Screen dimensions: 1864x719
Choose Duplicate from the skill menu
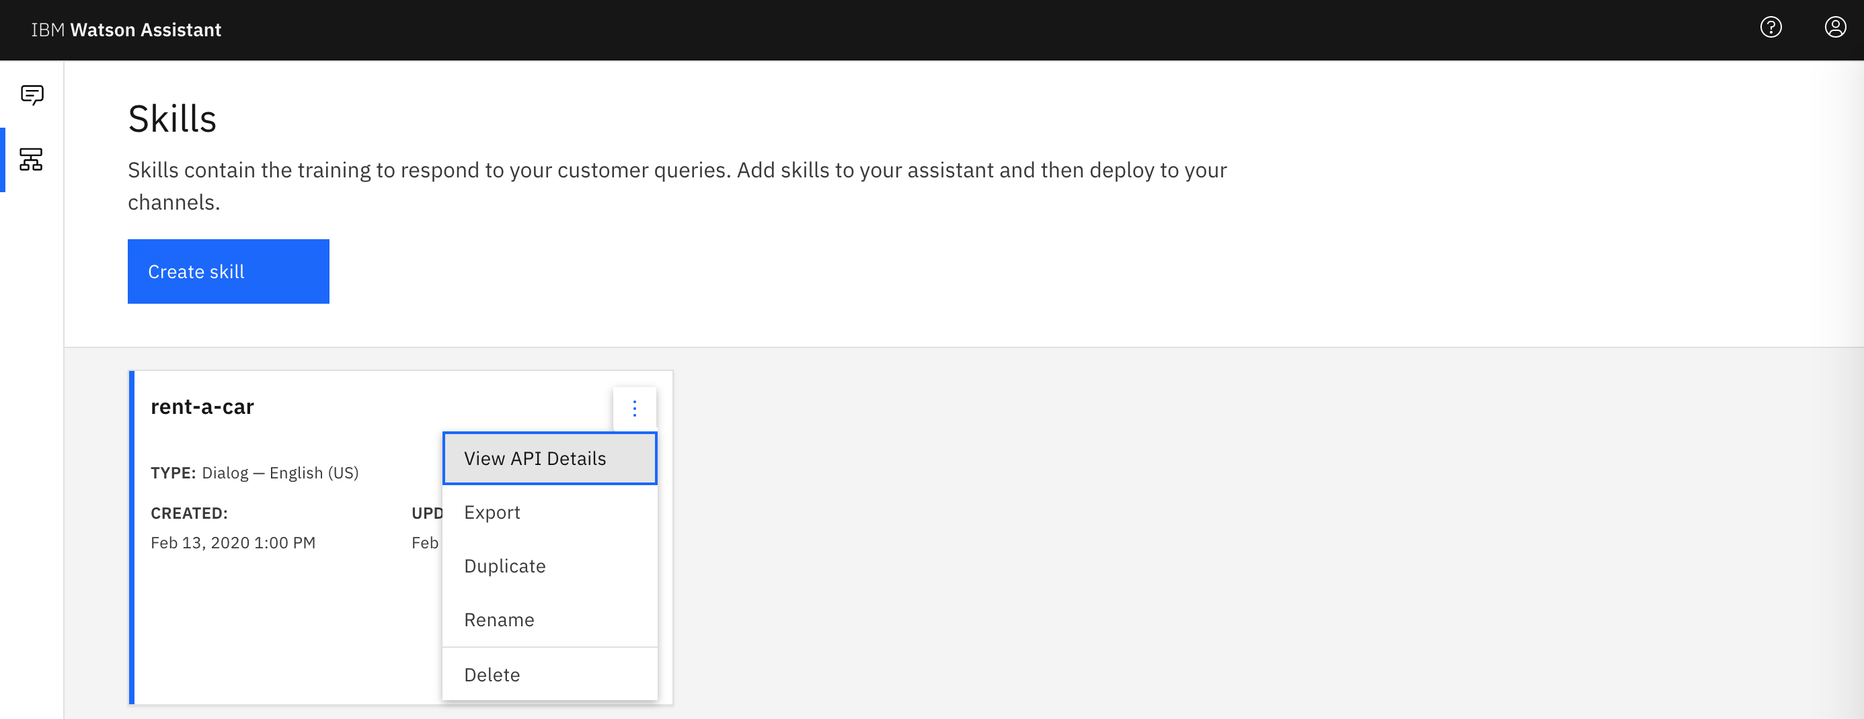[x=550, y=566]
